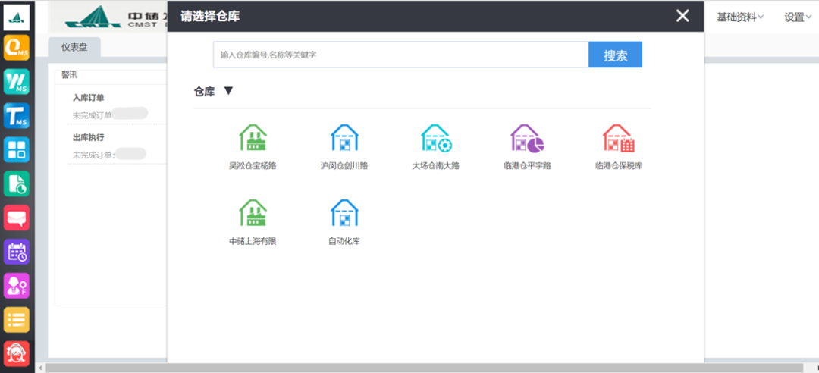Viewport: 819px width, 373px height.
Task: Expand the 基础资料 dropdown menu
Action: pos(740,17)
